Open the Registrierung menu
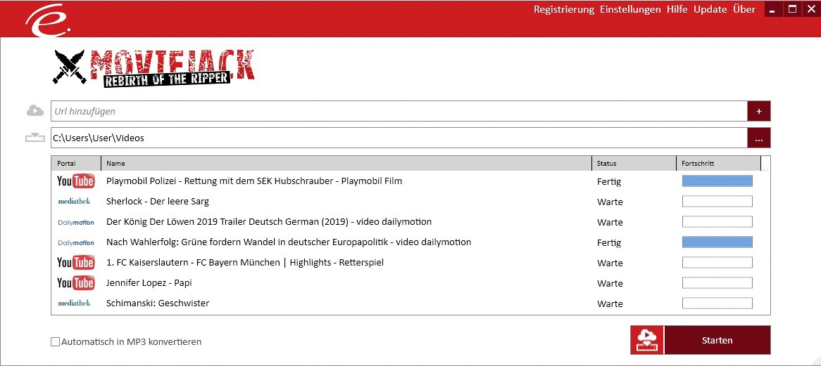The width and height of the screenshot is (821, 366). (x=564, y=9)
